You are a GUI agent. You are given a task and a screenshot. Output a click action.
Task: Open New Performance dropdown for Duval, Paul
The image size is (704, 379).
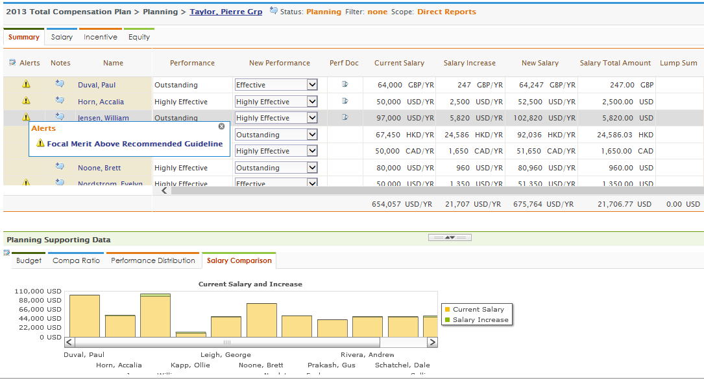(311, 85)
